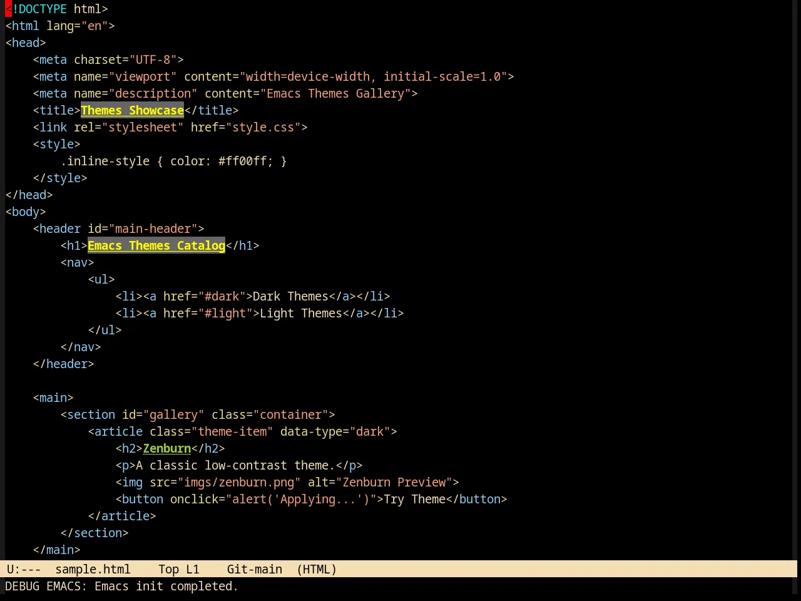This screenshot has width=801, height=601.
Task: Click the "viewport" meta name string
Action: pyautogui.click(x=143, y=76)
